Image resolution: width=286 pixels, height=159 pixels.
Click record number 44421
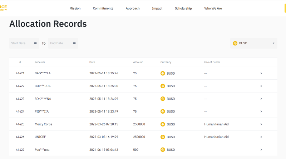[20, 73]
